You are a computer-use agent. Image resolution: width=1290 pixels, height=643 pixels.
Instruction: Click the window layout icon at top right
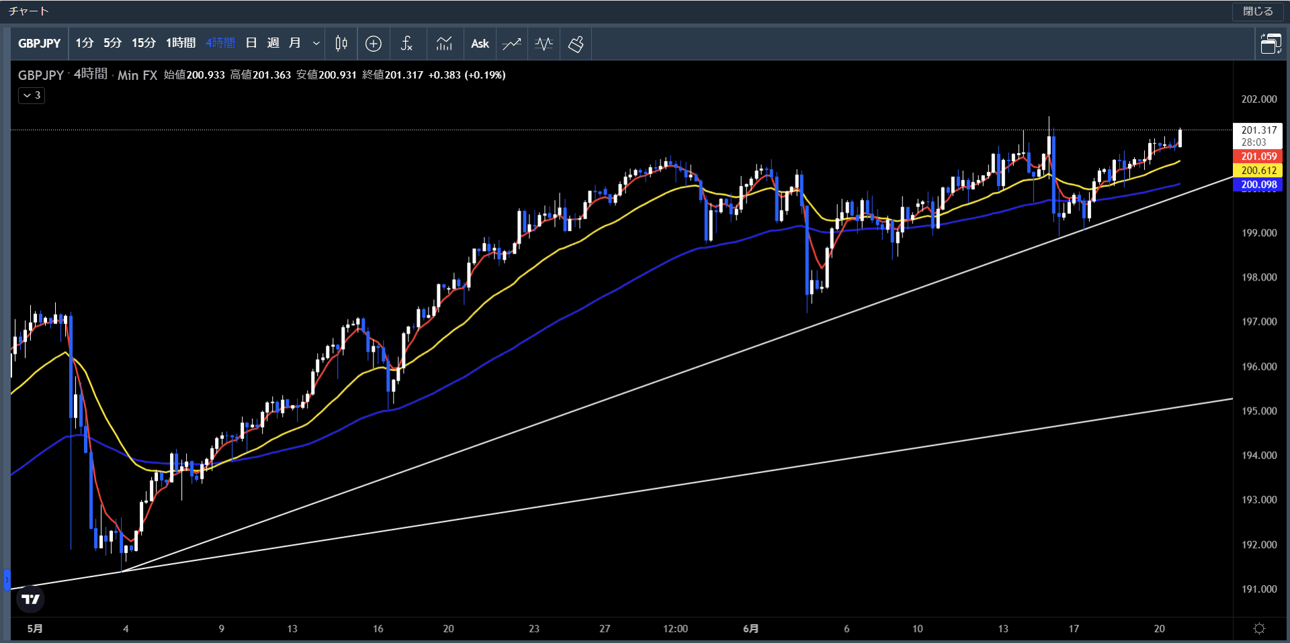pyautogui.click(x=1271, y=44)
